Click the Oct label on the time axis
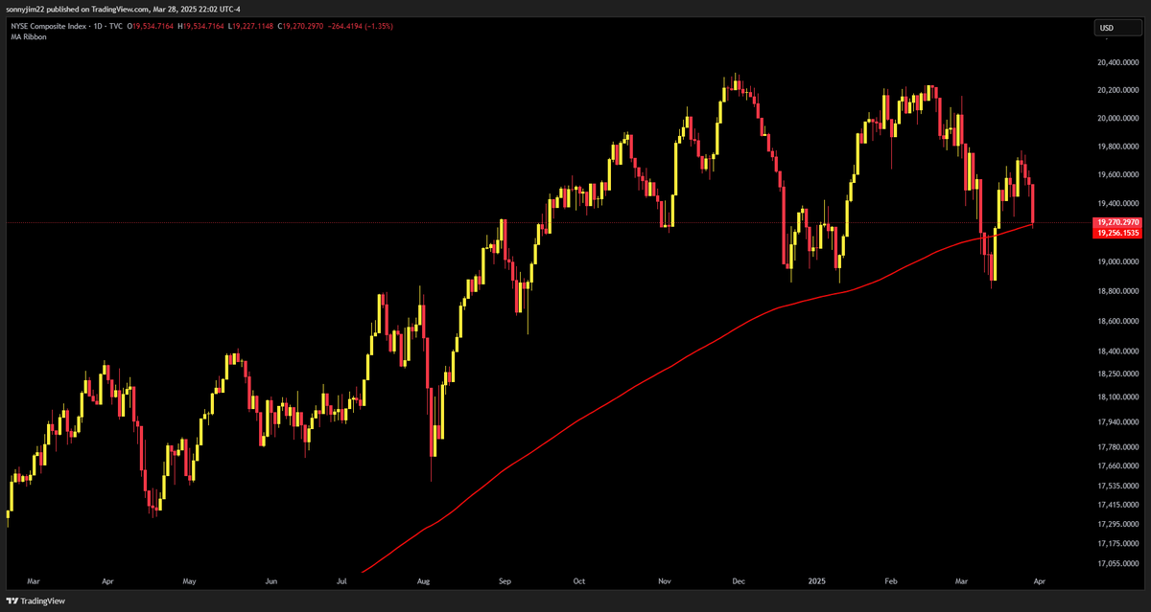Image resolution: width=1151 pixels, height=612 pixels. coord(578,581)
